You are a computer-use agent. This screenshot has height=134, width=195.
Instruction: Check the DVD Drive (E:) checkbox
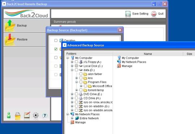click(77, 94)
